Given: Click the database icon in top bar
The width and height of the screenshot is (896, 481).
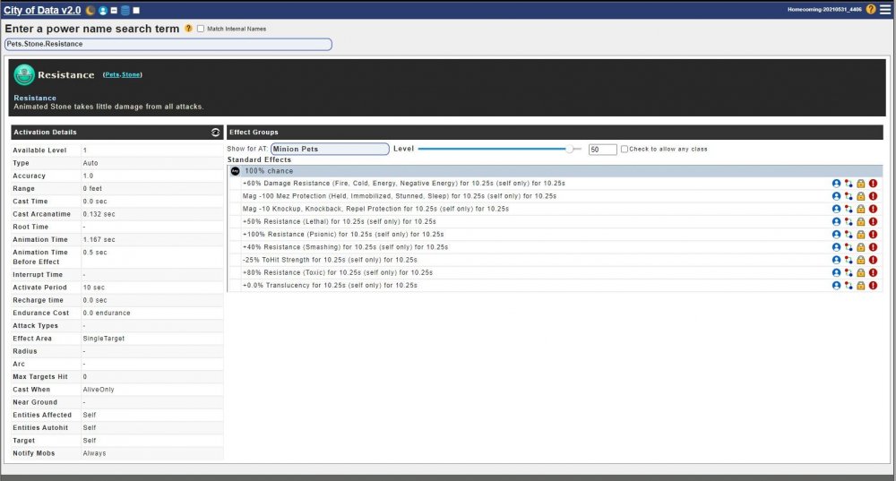Looking at the screenshot, I should pyautogui.click(x=125, y=10).
